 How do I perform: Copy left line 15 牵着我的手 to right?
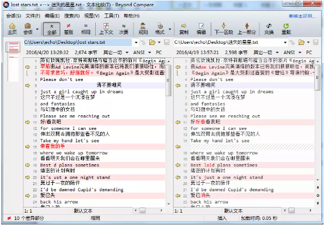28,147
